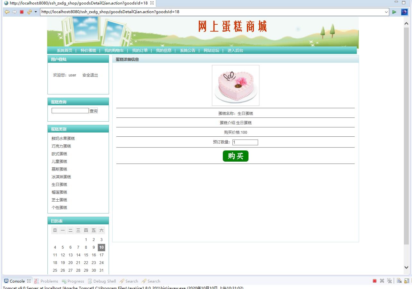This screenshot has width=412, height=289.
Task: Click the green 购买 button
Action: coord(235,156)
